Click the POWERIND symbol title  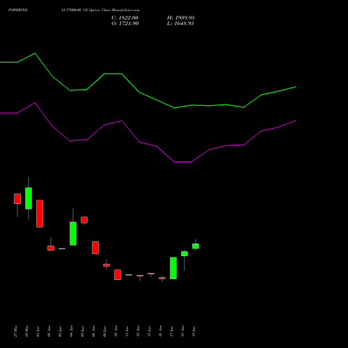(18, 10)
